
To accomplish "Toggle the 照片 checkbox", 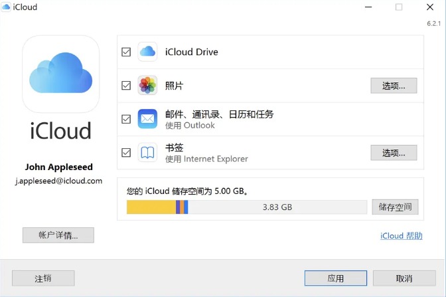I will coord(126,86).
